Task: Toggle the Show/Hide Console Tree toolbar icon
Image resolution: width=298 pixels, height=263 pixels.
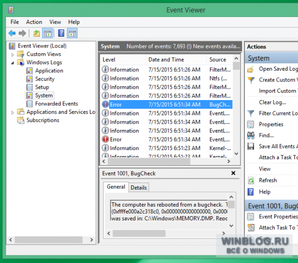Action: [47, 34]
